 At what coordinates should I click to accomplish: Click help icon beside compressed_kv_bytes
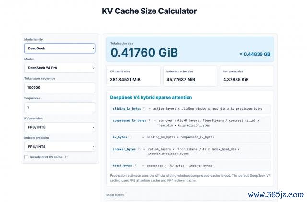pos(149,120)
